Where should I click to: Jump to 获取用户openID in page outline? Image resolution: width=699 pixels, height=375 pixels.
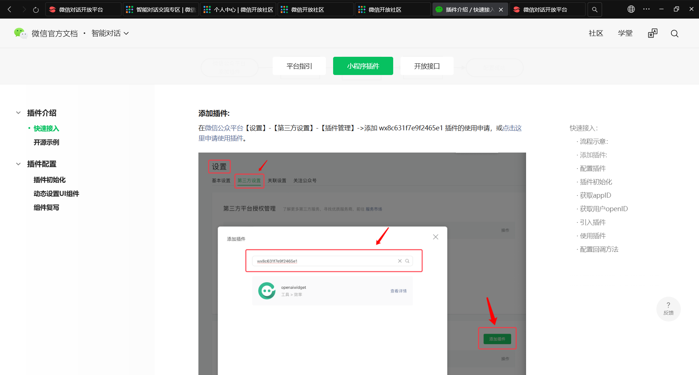(x=604, y=209)
